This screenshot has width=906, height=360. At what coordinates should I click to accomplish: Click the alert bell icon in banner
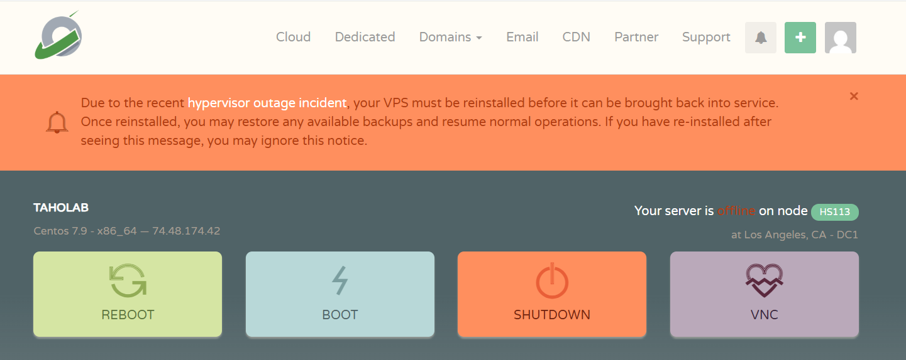[x=57, y=122]
